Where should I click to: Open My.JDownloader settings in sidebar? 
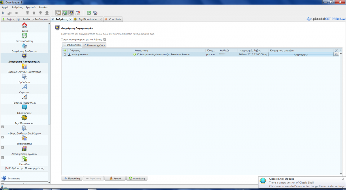(24, 120)
